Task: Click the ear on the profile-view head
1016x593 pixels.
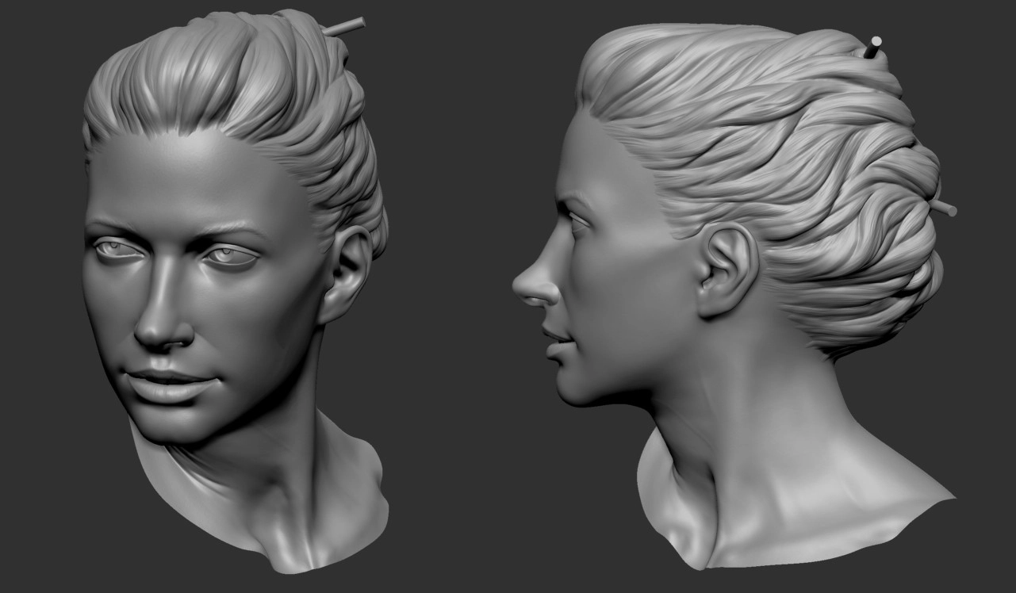Action: 726,270
